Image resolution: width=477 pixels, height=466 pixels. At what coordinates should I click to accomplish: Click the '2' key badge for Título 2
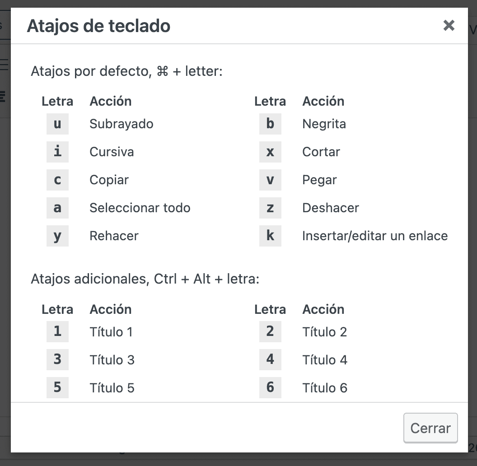tap(270, 331)
